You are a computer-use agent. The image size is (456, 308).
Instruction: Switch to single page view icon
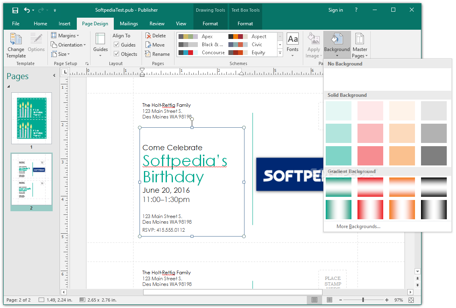coord(314,300)
